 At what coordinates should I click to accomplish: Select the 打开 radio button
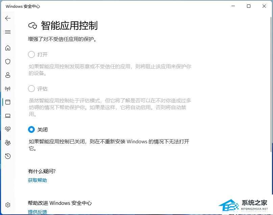coord(31,54)
